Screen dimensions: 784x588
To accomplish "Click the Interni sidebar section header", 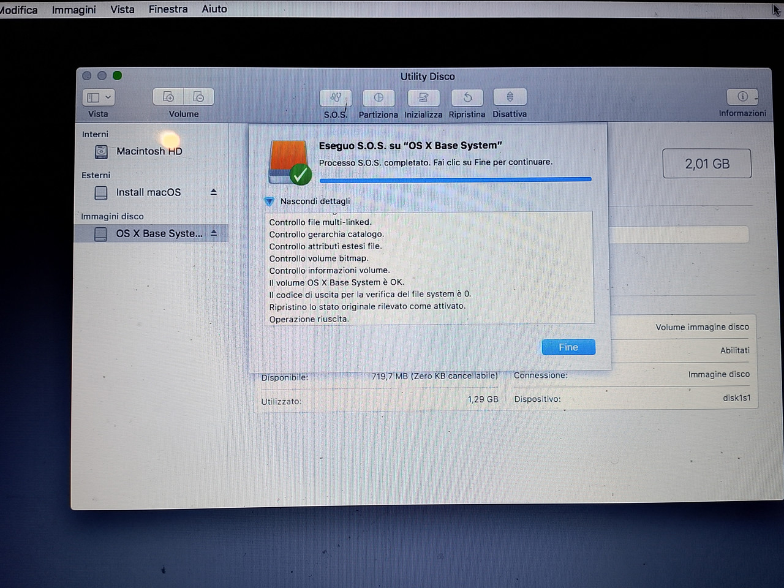I will [x=95, y=134].
